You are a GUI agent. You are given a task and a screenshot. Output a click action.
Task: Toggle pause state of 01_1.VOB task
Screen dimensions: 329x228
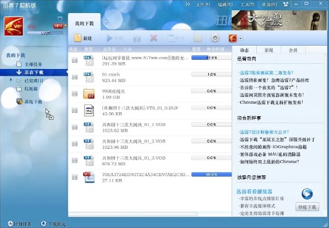click(x=75, y=127)
